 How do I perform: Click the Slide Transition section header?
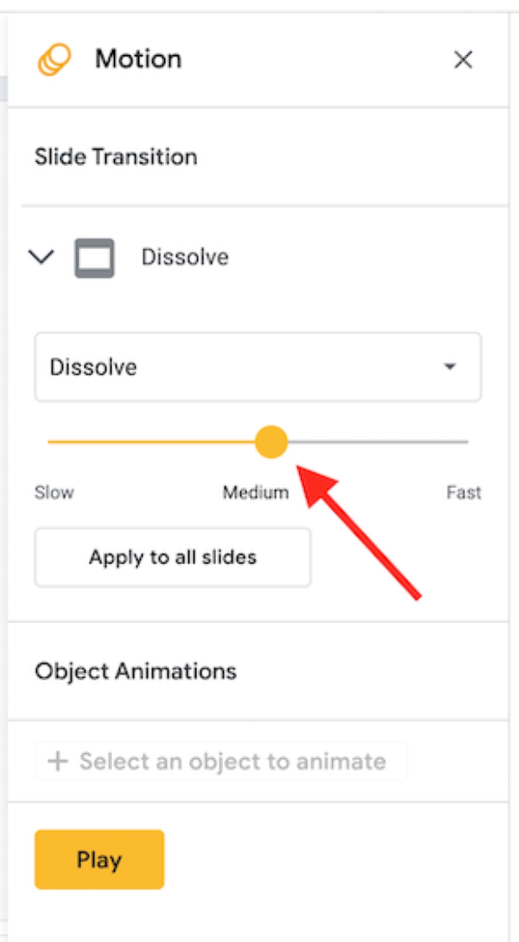pos(116,156)
